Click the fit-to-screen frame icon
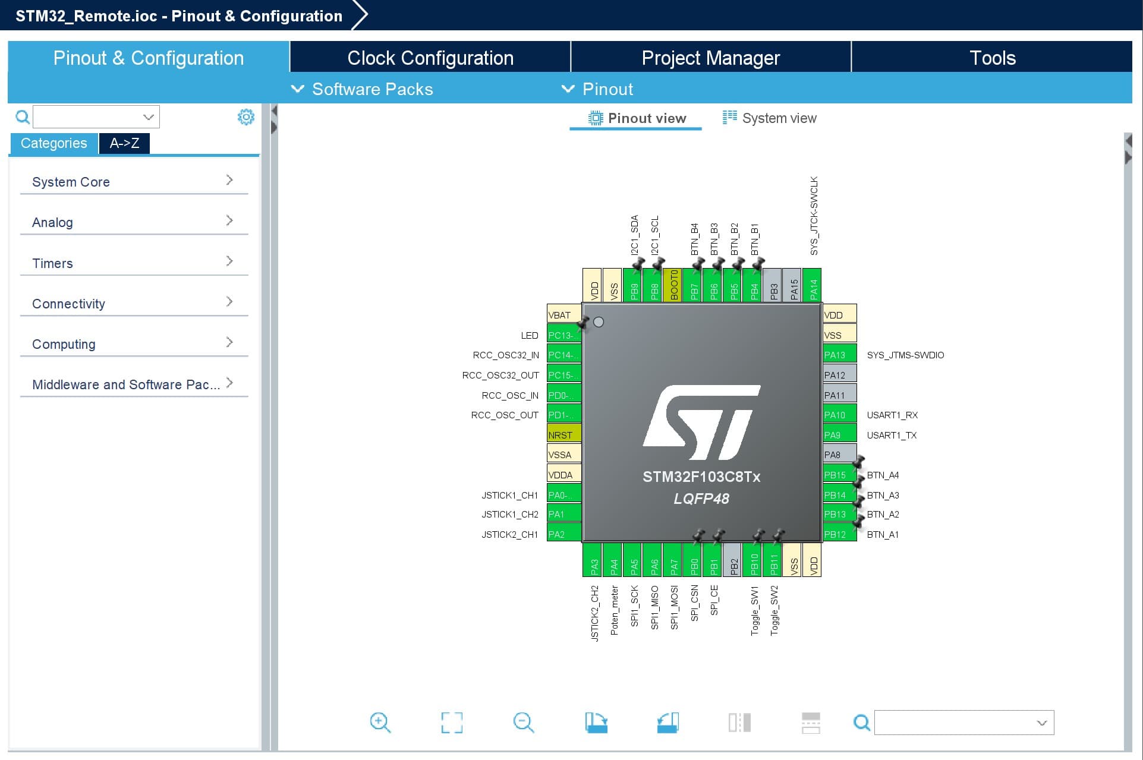The image size is (1143, 760). tap(452, 723)
